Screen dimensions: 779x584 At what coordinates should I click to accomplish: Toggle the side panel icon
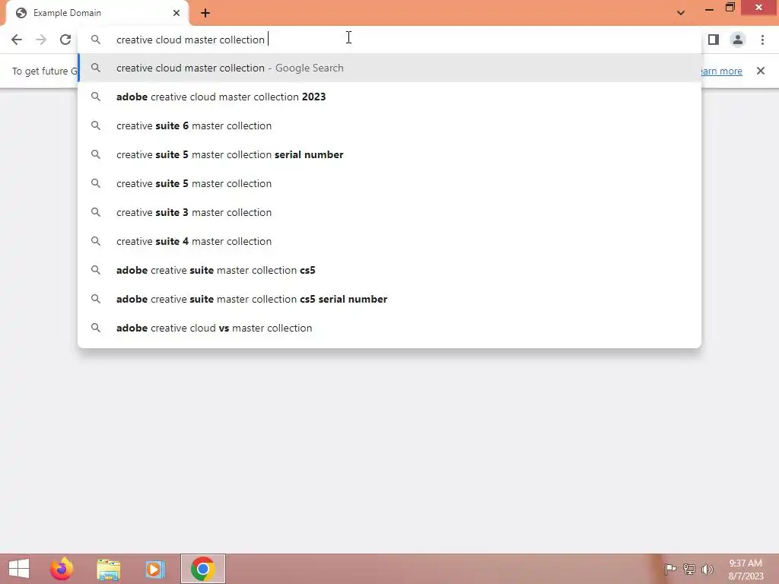pos(714,40)
